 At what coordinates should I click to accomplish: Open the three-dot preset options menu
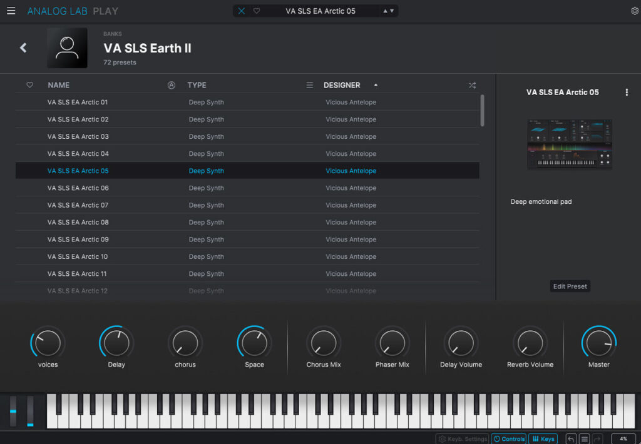click(627, 92)
